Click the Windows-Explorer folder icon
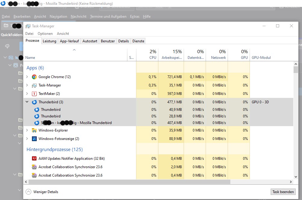The height and width of the screenshot is (200, 302). [34, 130]
